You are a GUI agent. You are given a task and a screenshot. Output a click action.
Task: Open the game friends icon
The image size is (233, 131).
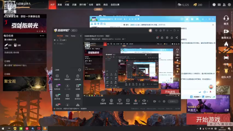[224, 5]
